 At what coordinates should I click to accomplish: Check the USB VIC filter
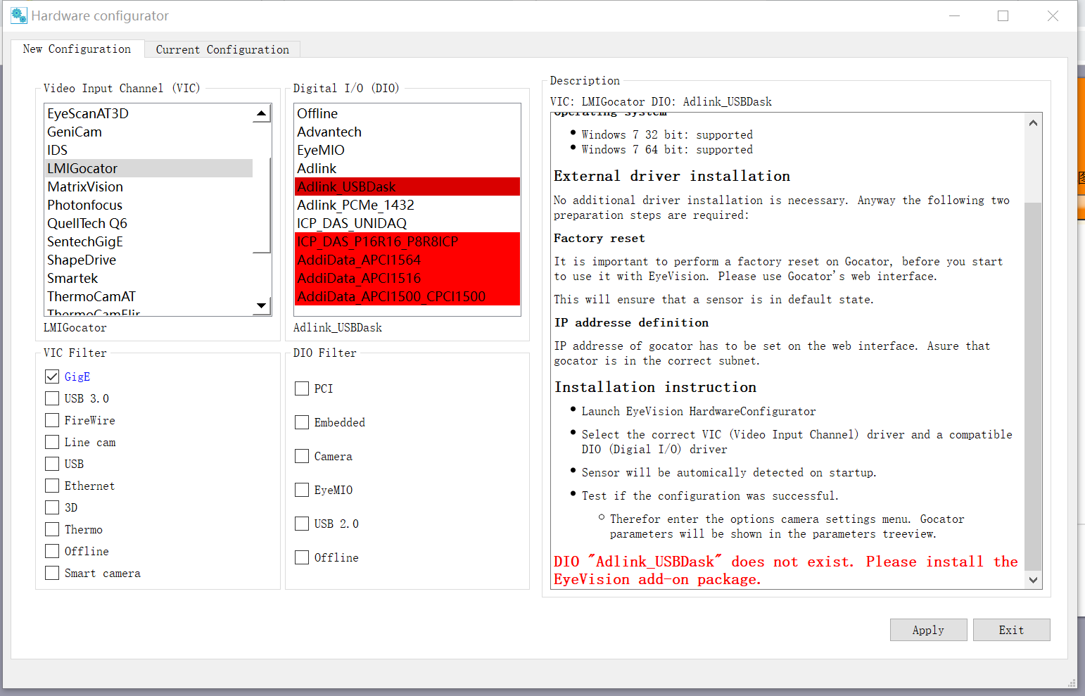[x=52, y=464]
